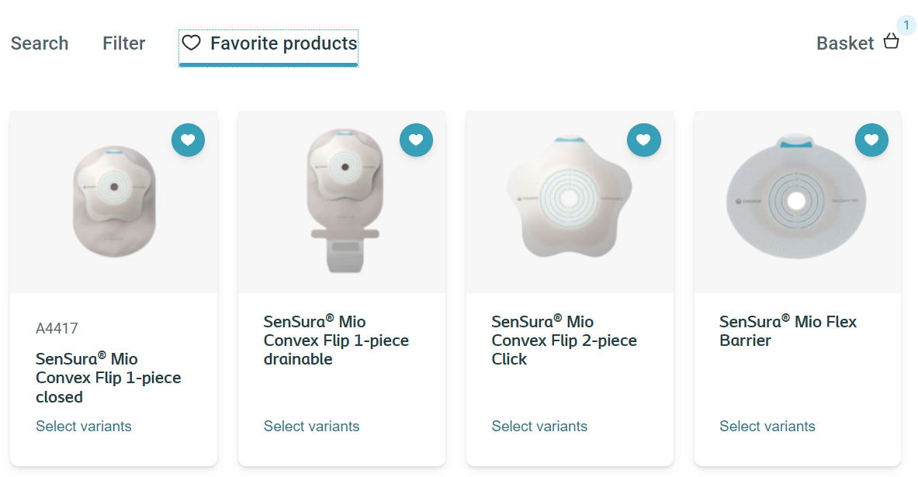
Task: View the Mio Flex Barrier product image
Action: pos(797,199)
